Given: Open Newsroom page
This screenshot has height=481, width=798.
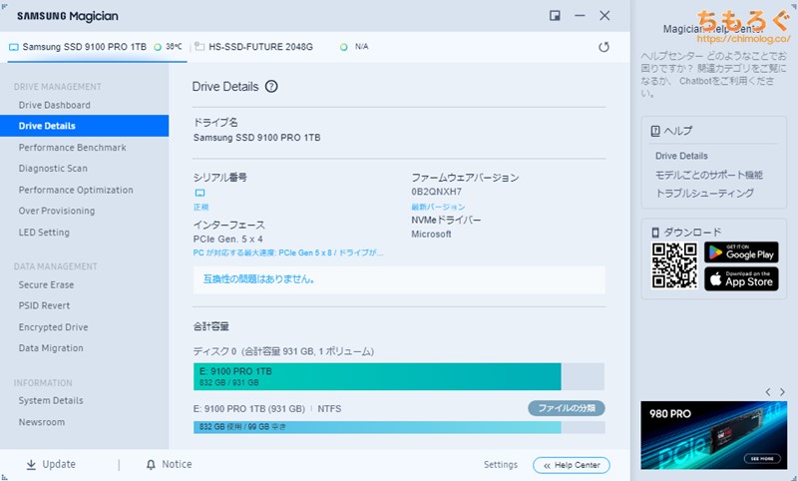Looking at the screenshot, I should (x=42, y=422).
